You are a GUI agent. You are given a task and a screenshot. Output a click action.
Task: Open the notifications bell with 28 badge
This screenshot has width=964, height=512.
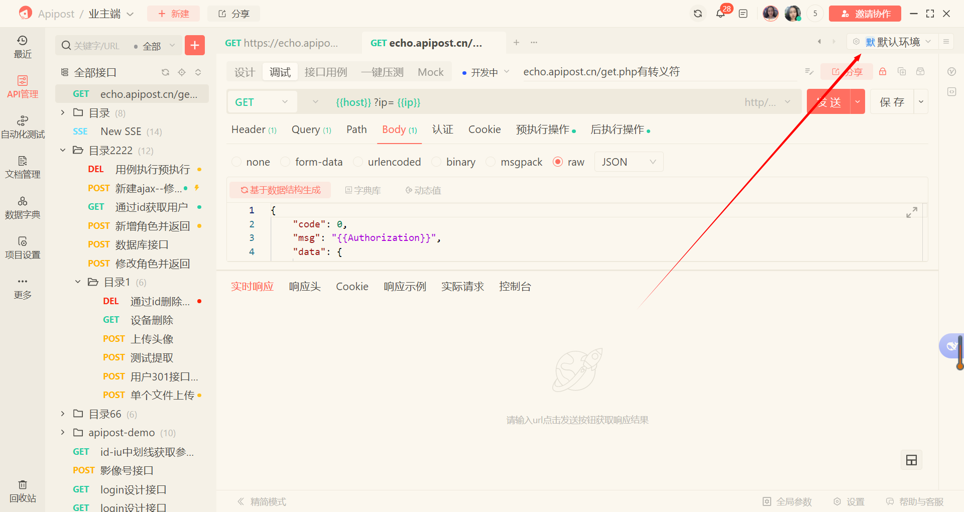point(720,14)
